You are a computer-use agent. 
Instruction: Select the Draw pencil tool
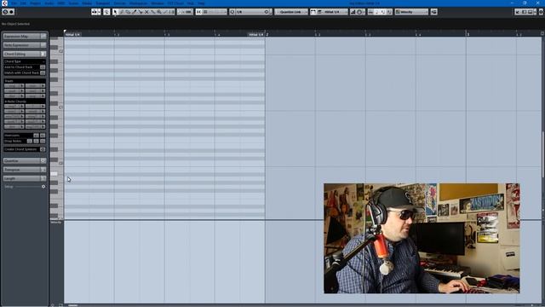click(x=121, y=12)
